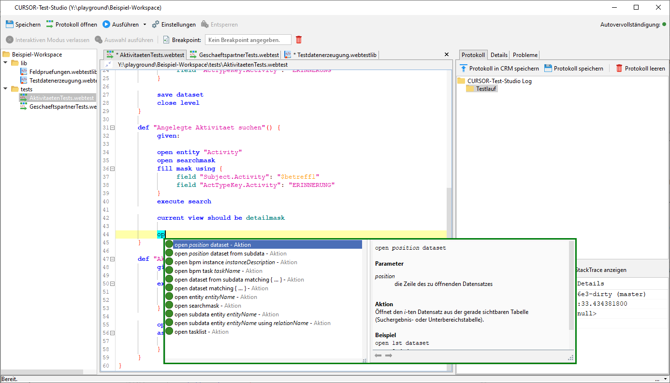This screenshot has width=670, height=383.
Task: Click the Breakpoint input field
Action: 248,40
